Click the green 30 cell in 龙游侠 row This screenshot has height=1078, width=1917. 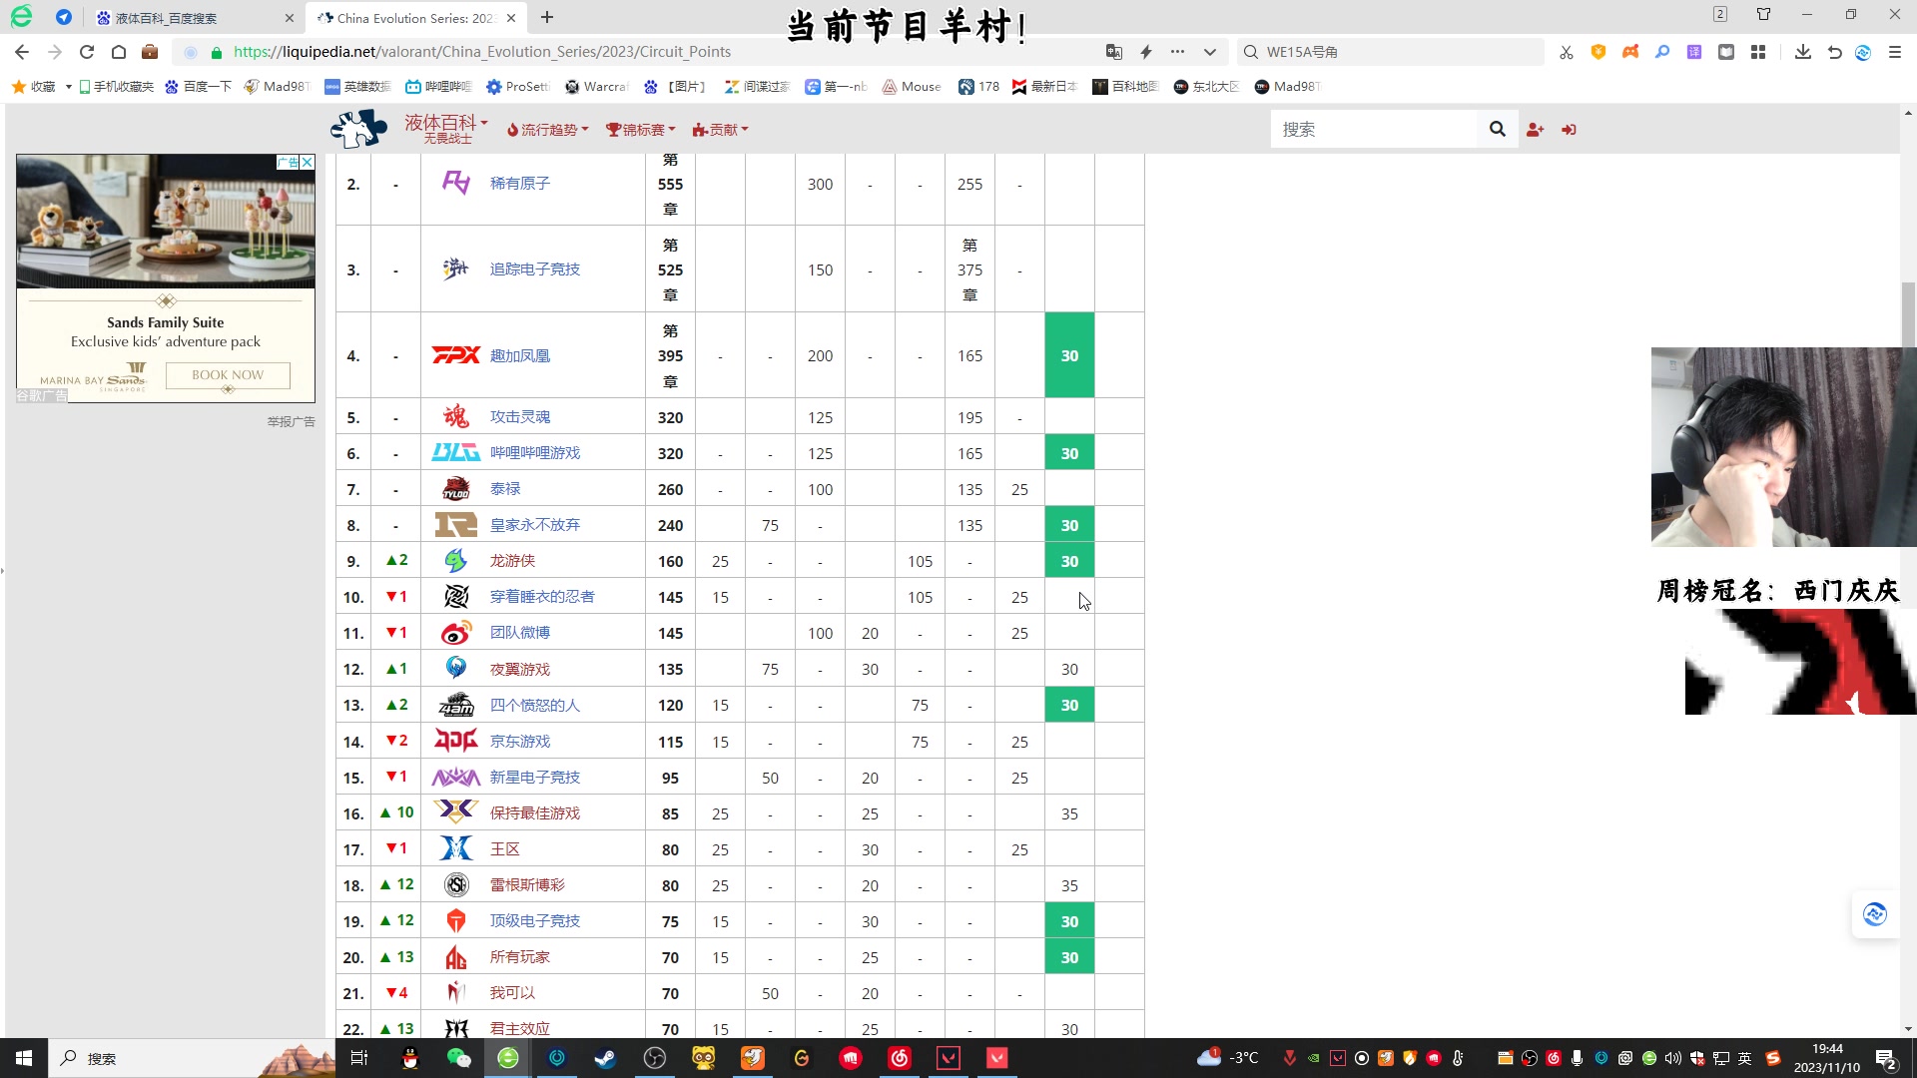click(x=1069, y=561)
